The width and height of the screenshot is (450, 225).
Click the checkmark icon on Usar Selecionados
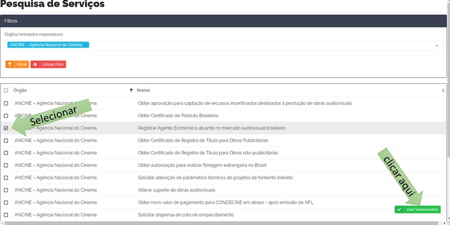pyautogui.click(x=399, y=209)
